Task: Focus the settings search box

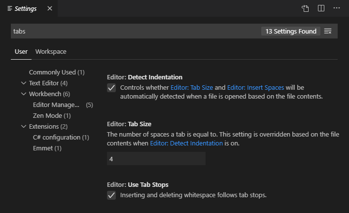Action: pos(133,31)
